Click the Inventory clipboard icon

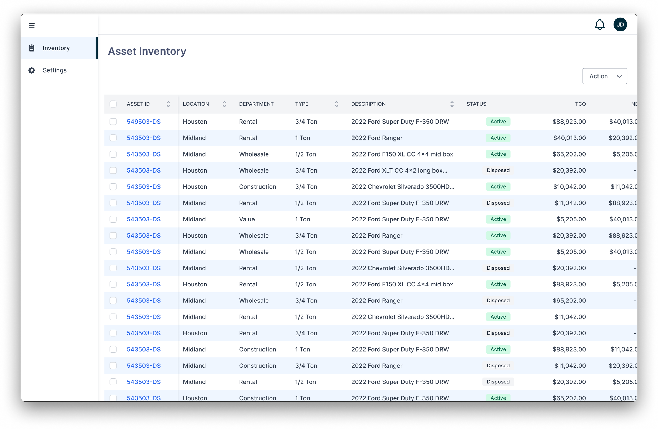point(32,48)
